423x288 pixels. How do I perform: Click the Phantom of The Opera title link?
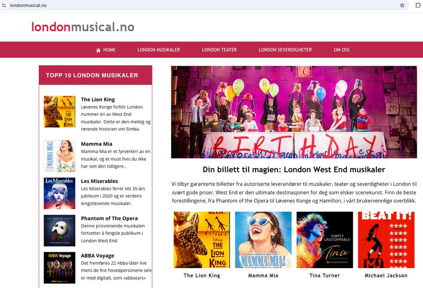click(x=109, y=218)
